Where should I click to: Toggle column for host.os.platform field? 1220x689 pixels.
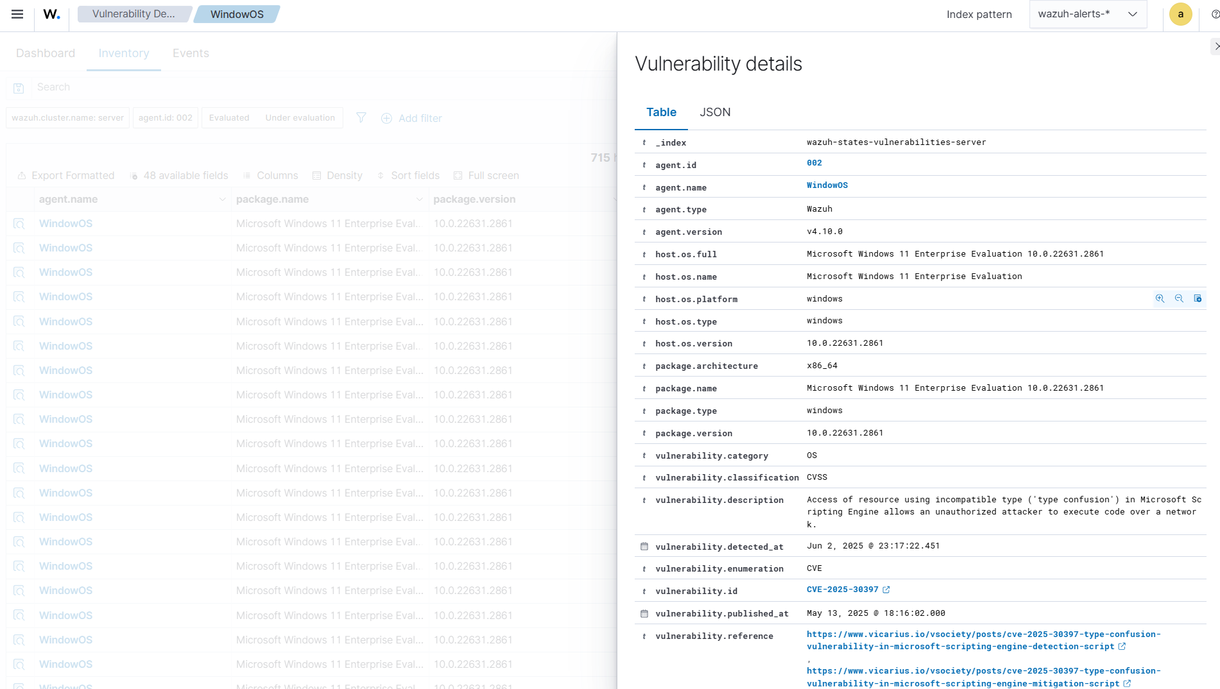(1198, 298)
